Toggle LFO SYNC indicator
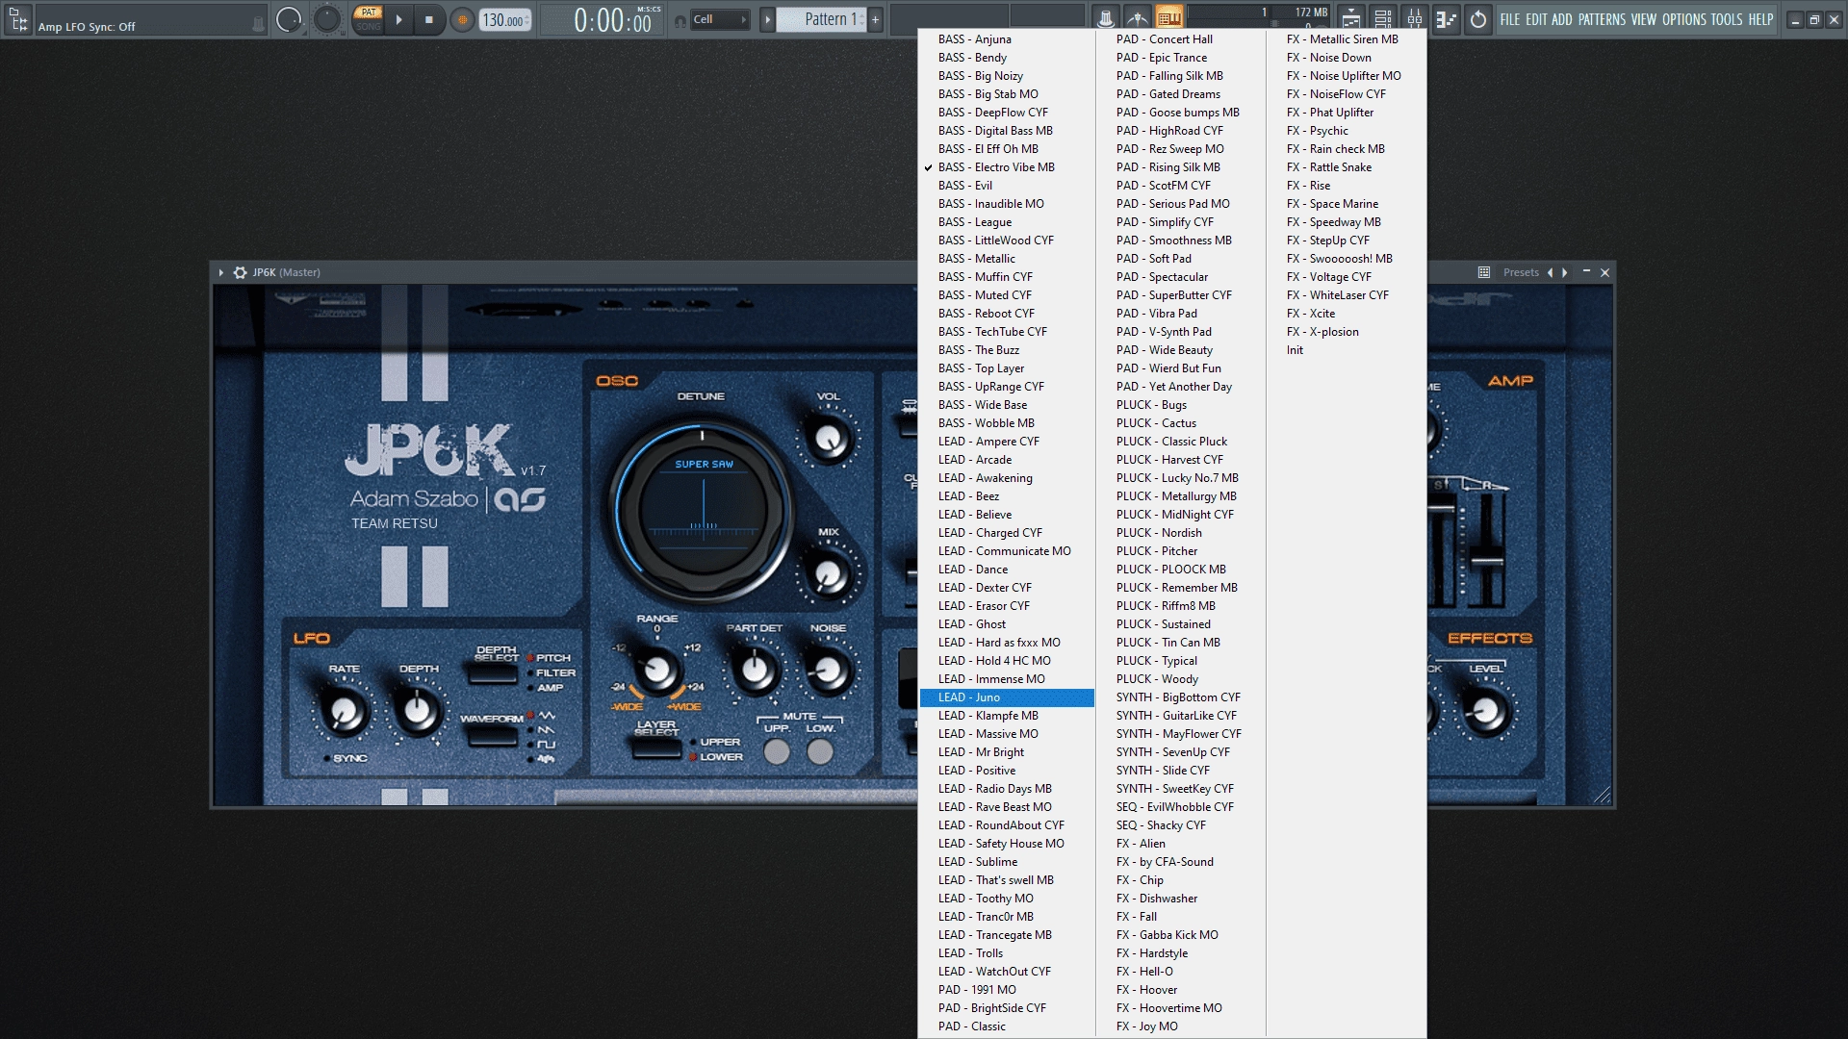1848x1039 pixels. [327, 758]
